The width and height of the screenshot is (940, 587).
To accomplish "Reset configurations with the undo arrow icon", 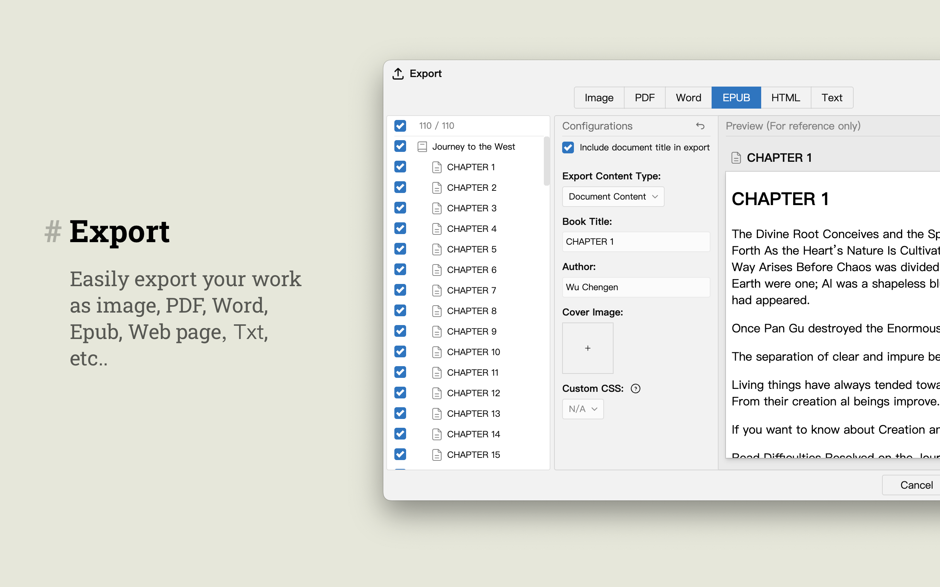I will tap(700, 126).
